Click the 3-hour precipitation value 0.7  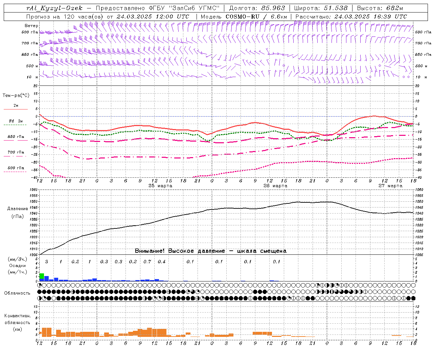[147, 262]
